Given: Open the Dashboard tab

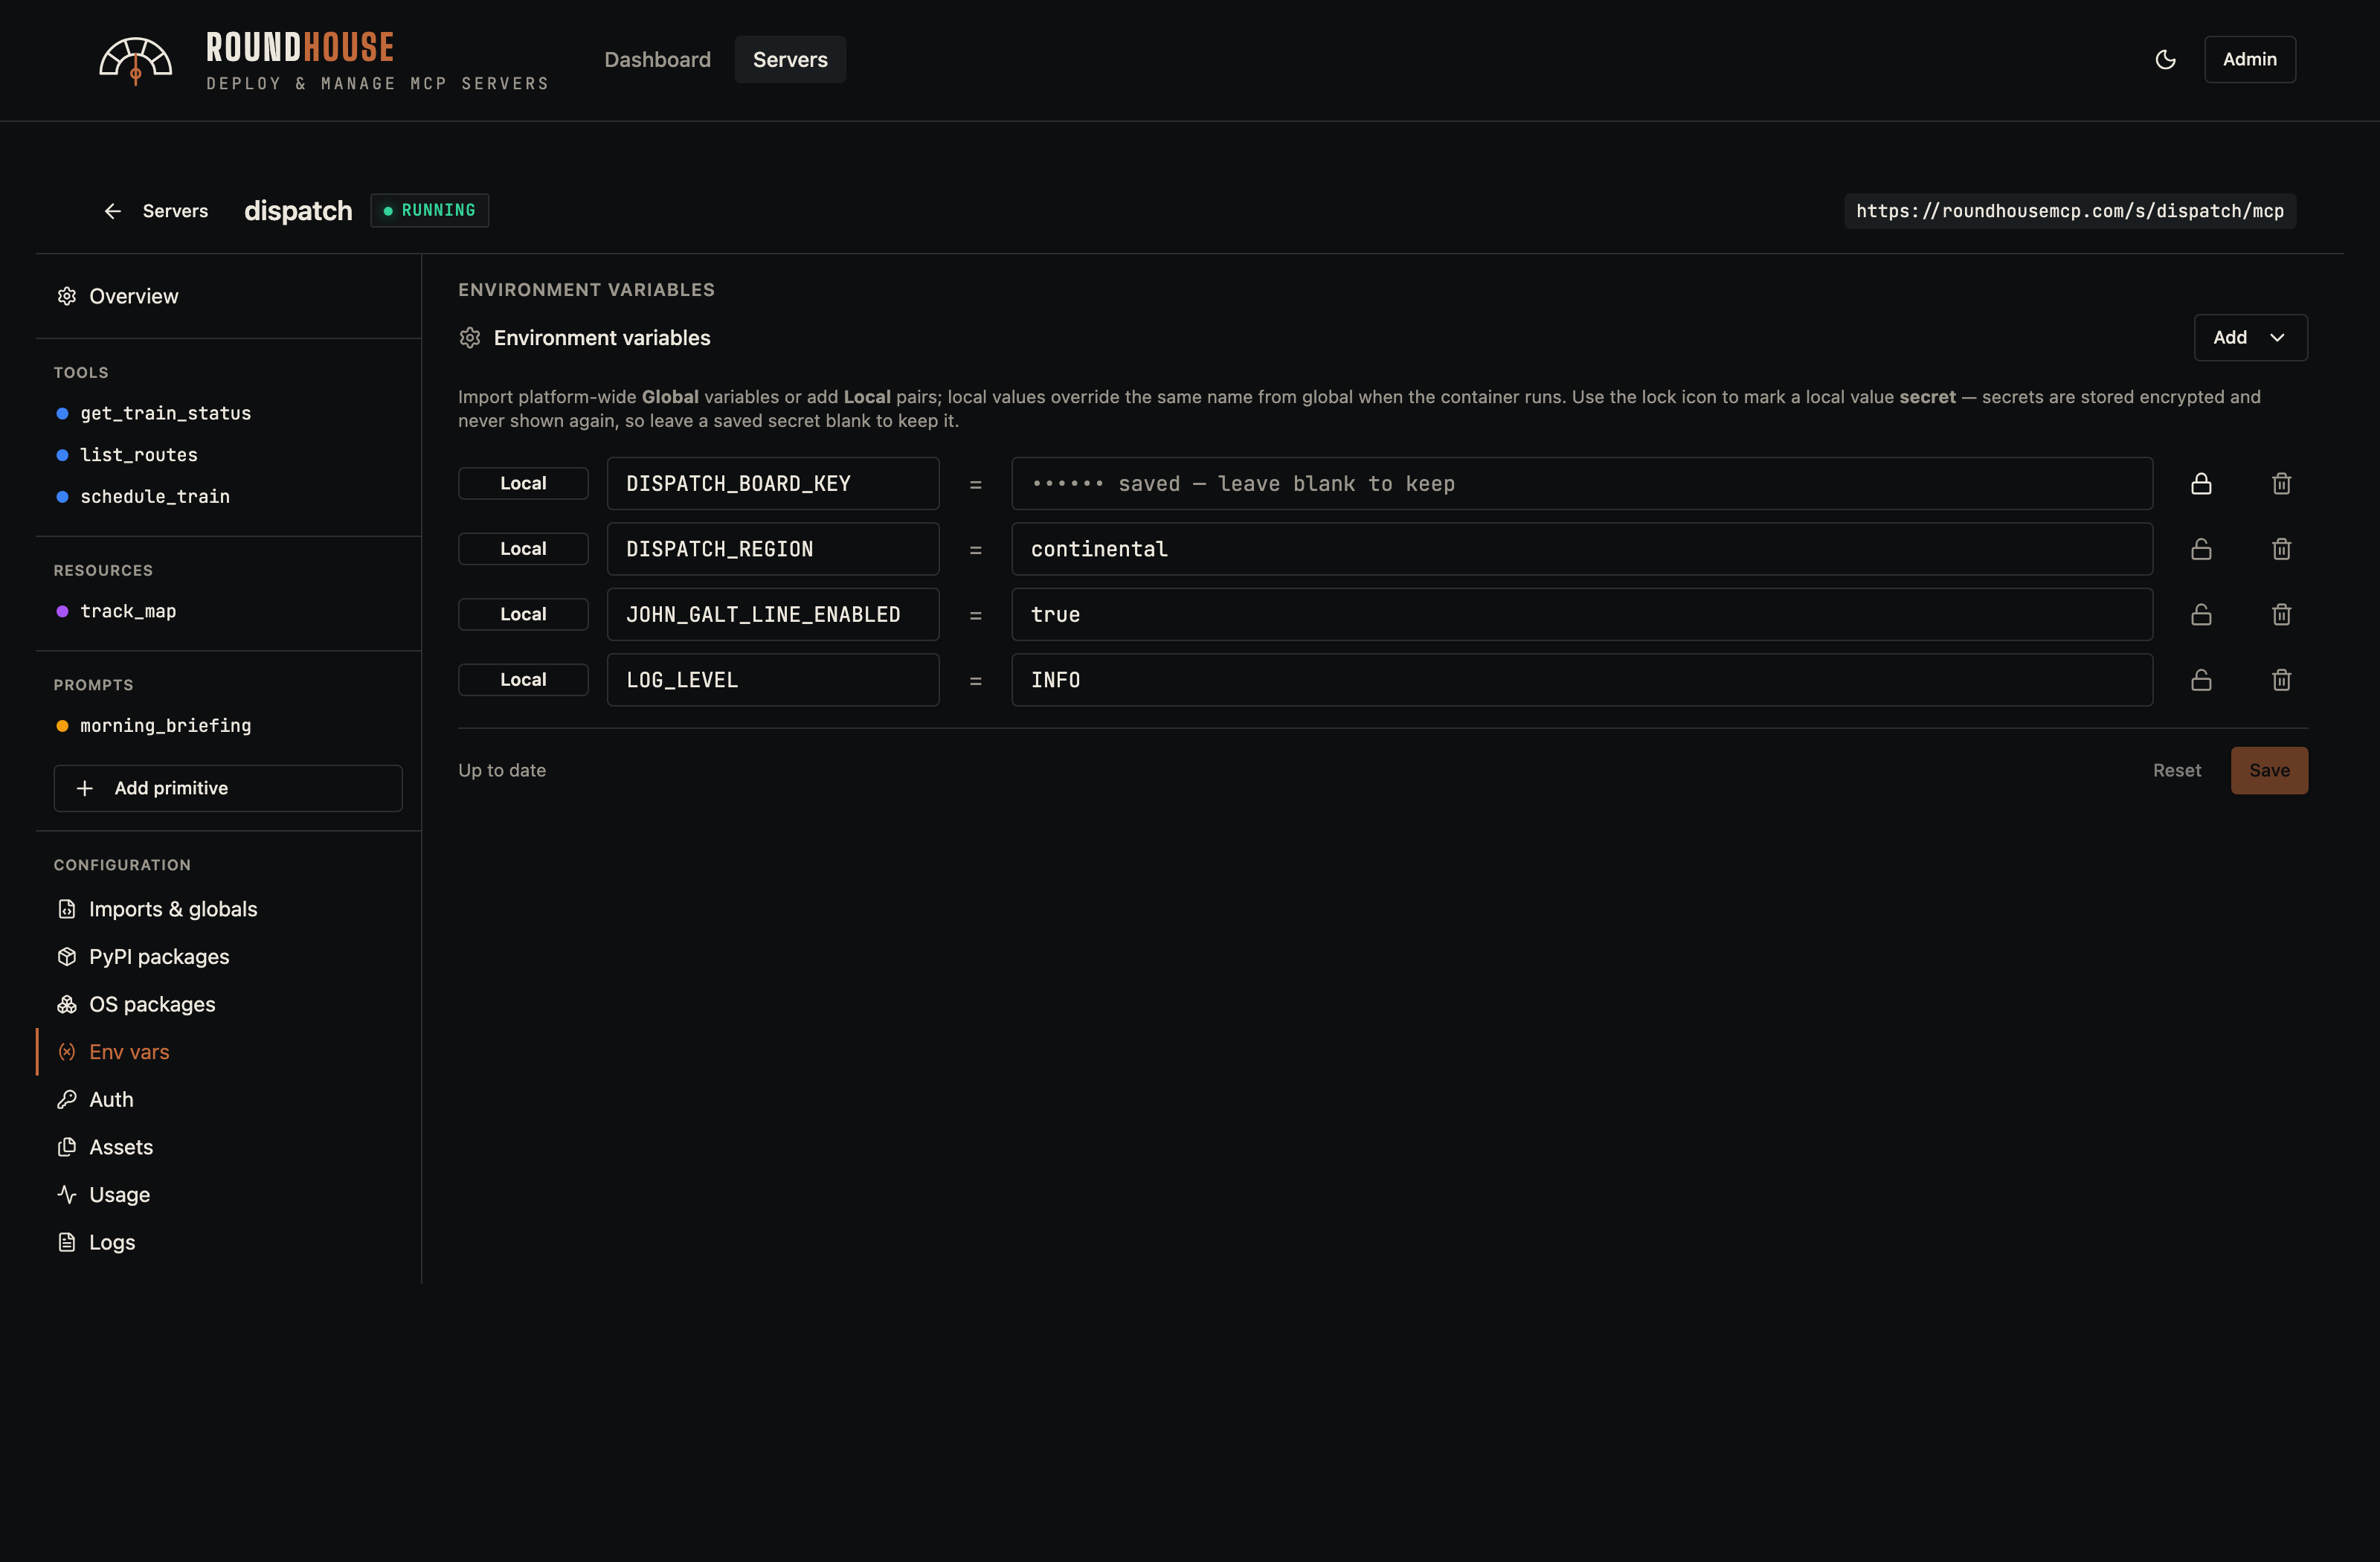Looking at the screenshot, I should pos(657,60).
